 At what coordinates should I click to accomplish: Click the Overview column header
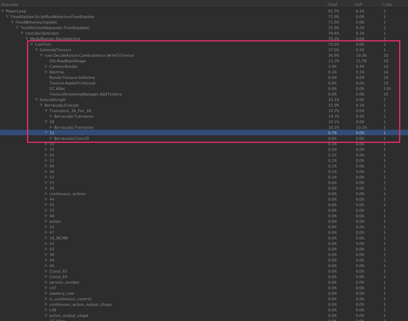pos(10,4)
